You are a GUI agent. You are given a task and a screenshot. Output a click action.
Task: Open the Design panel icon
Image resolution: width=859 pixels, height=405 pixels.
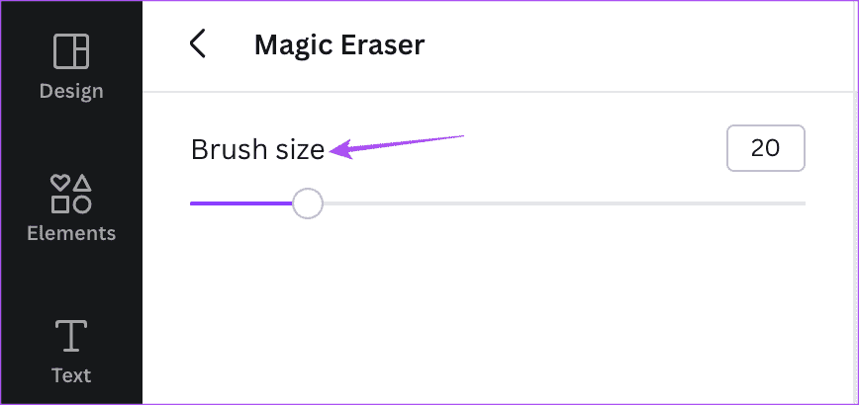point(70,50)
